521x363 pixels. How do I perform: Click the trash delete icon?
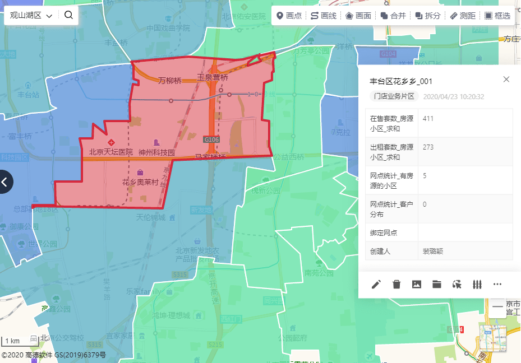[396, 285]
